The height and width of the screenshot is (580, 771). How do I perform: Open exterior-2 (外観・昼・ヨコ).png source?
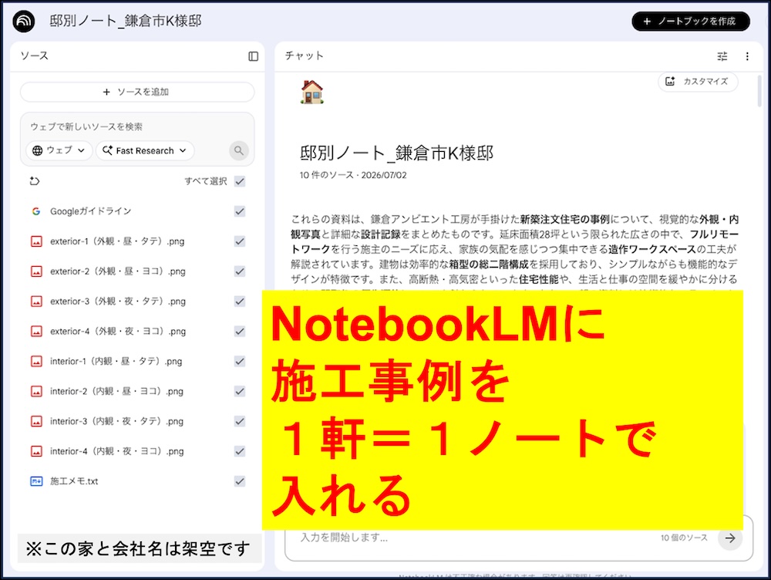coord(117,271)
